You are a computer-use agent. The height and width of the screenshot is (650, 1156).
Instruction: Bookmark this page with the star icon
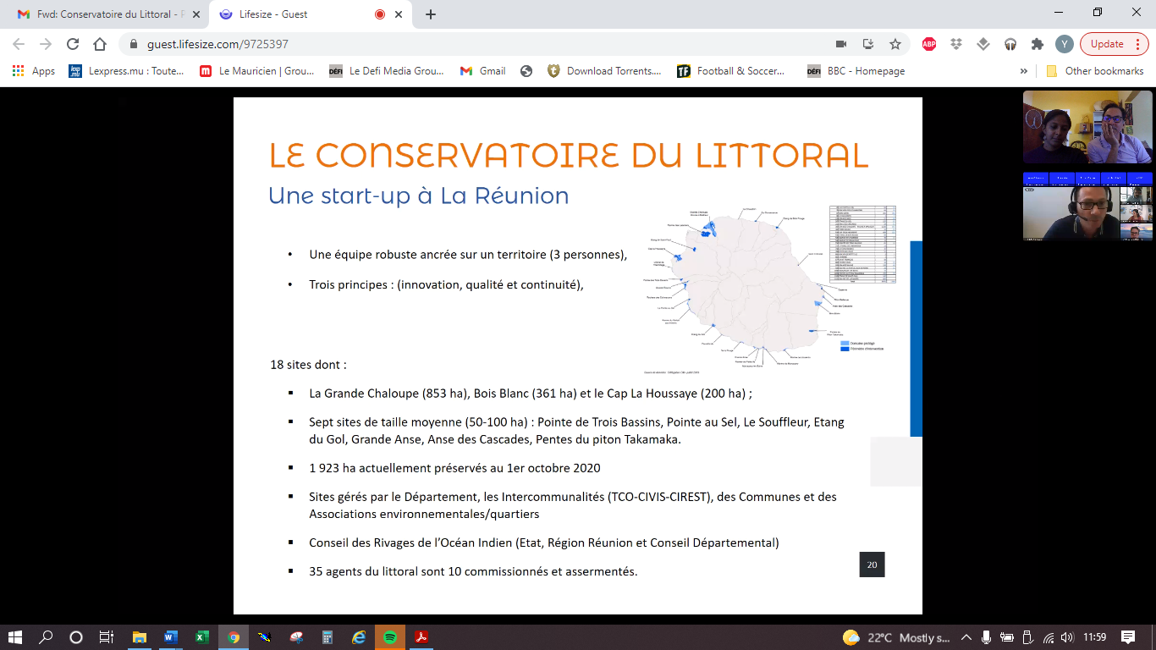[x=895, y=44]
